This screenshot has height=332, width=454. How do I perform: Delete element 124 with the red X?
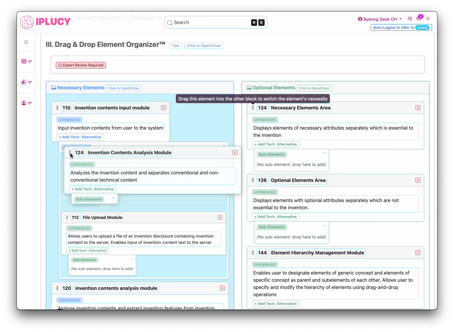pos(235,152)
